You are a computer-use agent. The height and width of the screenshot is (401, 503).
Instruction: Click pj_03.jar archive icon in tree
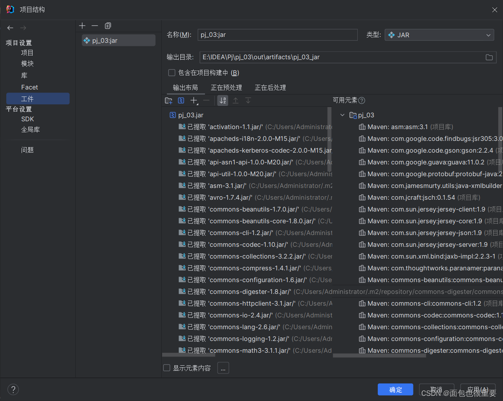click(x=173, y=115)
